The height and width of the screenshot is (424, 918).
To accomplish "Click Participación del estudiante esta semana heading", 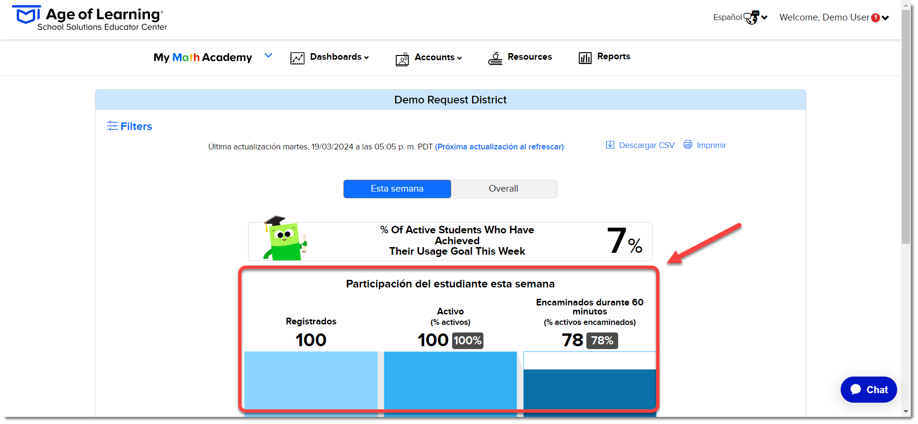I will pyautogui.click(x=450, y=284).
